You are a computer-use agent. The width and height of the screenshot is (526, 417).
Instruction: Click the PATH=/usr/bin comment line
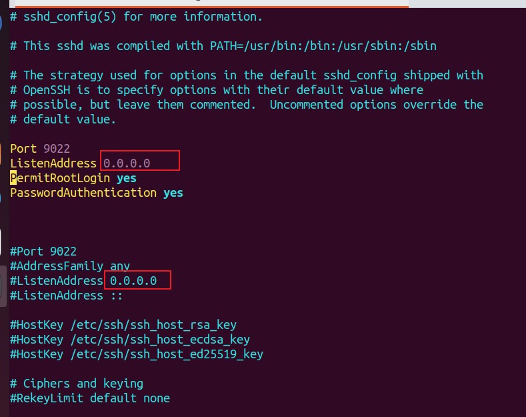point(223,46)
